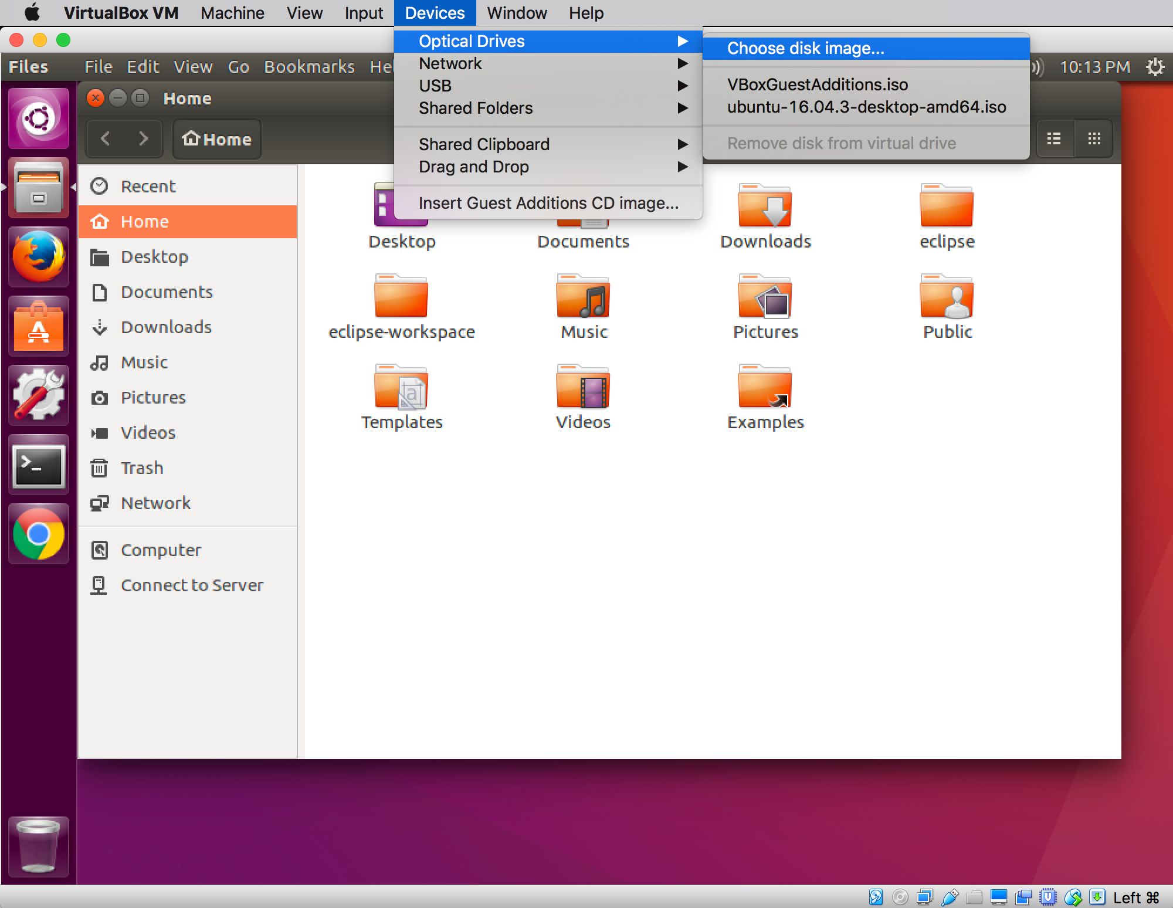
Task: Open the eclipse folder icon
Action: (x=947, y=206)
